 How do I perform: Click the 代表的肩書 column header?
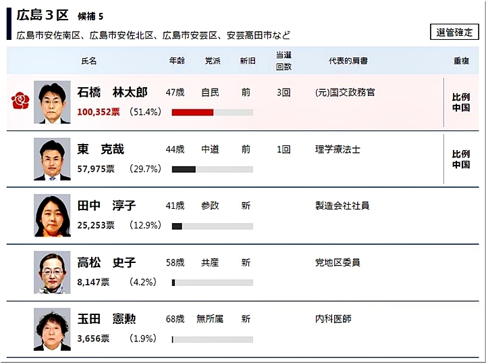point(348,61)
